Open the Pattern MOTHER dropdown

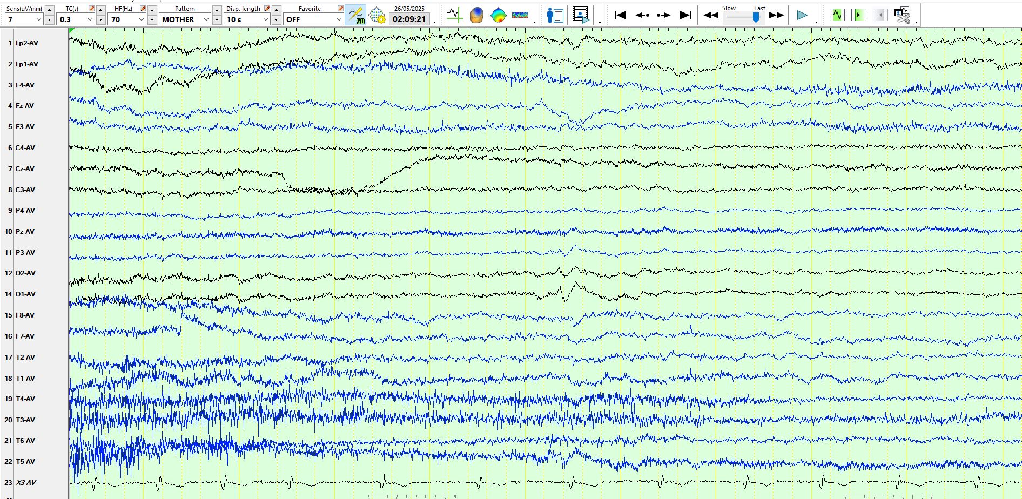coord(206,19)
